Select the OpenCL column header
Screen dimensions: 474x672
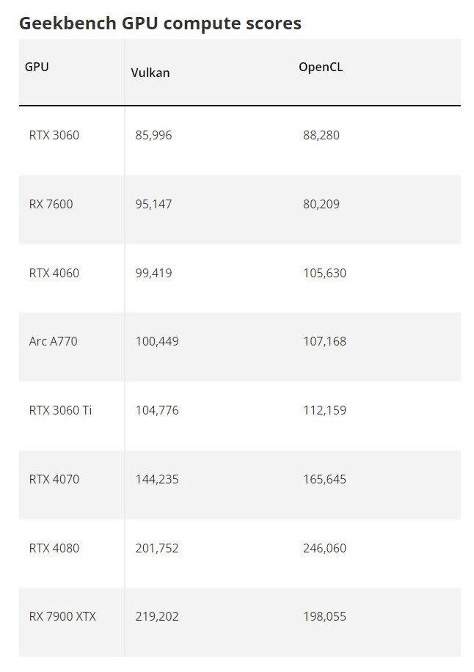pos(321,67)
